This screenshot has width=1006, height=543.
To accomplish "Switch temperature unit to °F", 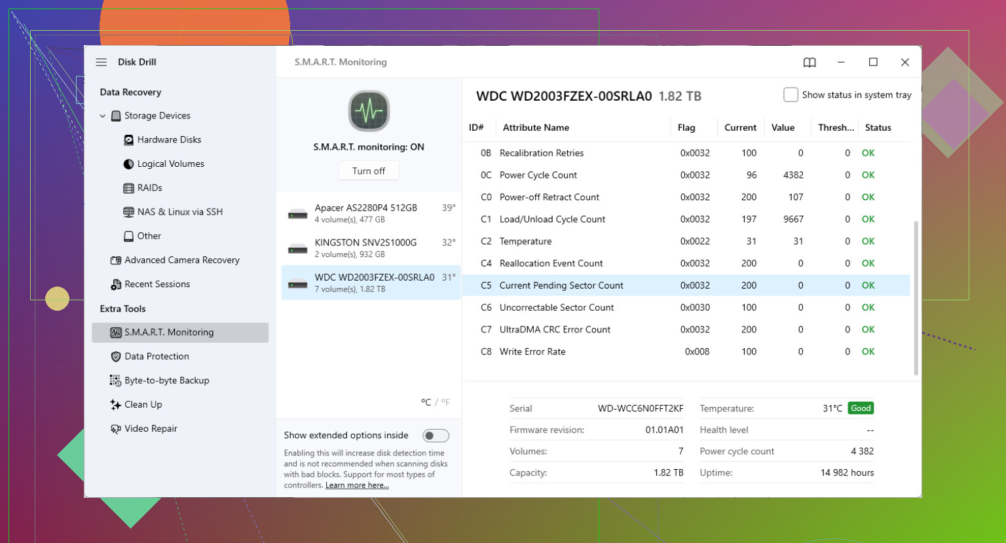I will click(445, 402).
